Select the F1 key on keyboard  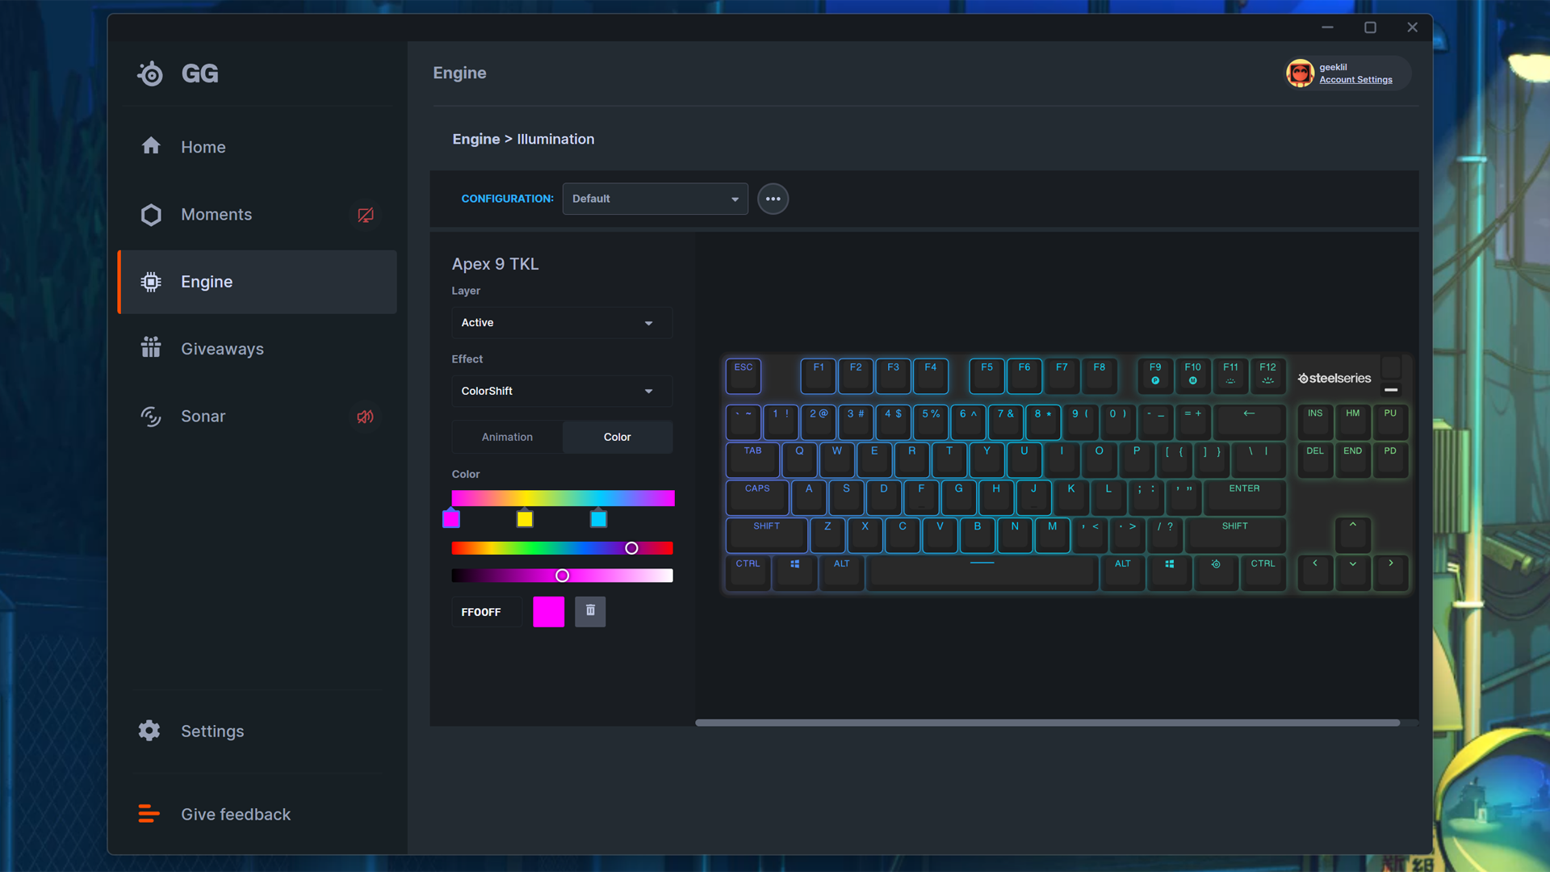coord(818,375)
